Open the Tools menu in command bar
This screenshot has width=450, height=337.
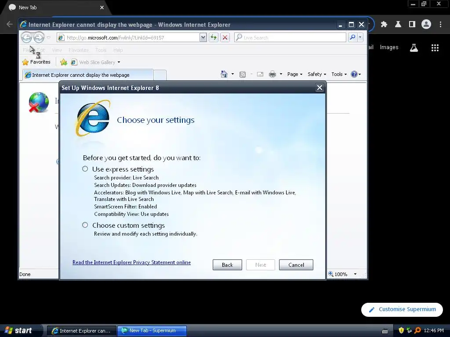(339, 74)
